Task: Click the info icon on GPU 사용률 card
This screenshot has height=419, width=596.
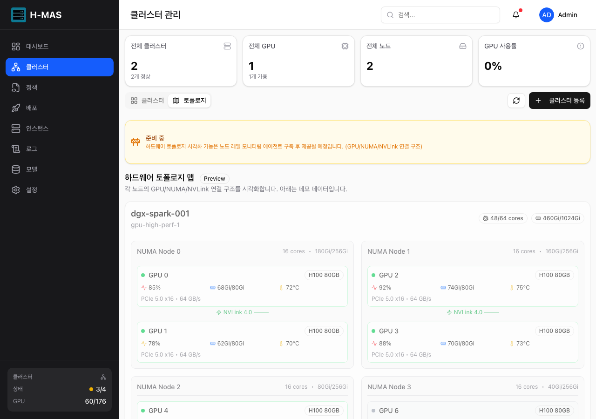Action: [x=580, y=46]
